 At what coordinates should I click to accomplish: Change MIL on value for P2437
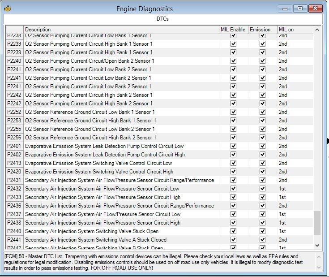(295, 214)
